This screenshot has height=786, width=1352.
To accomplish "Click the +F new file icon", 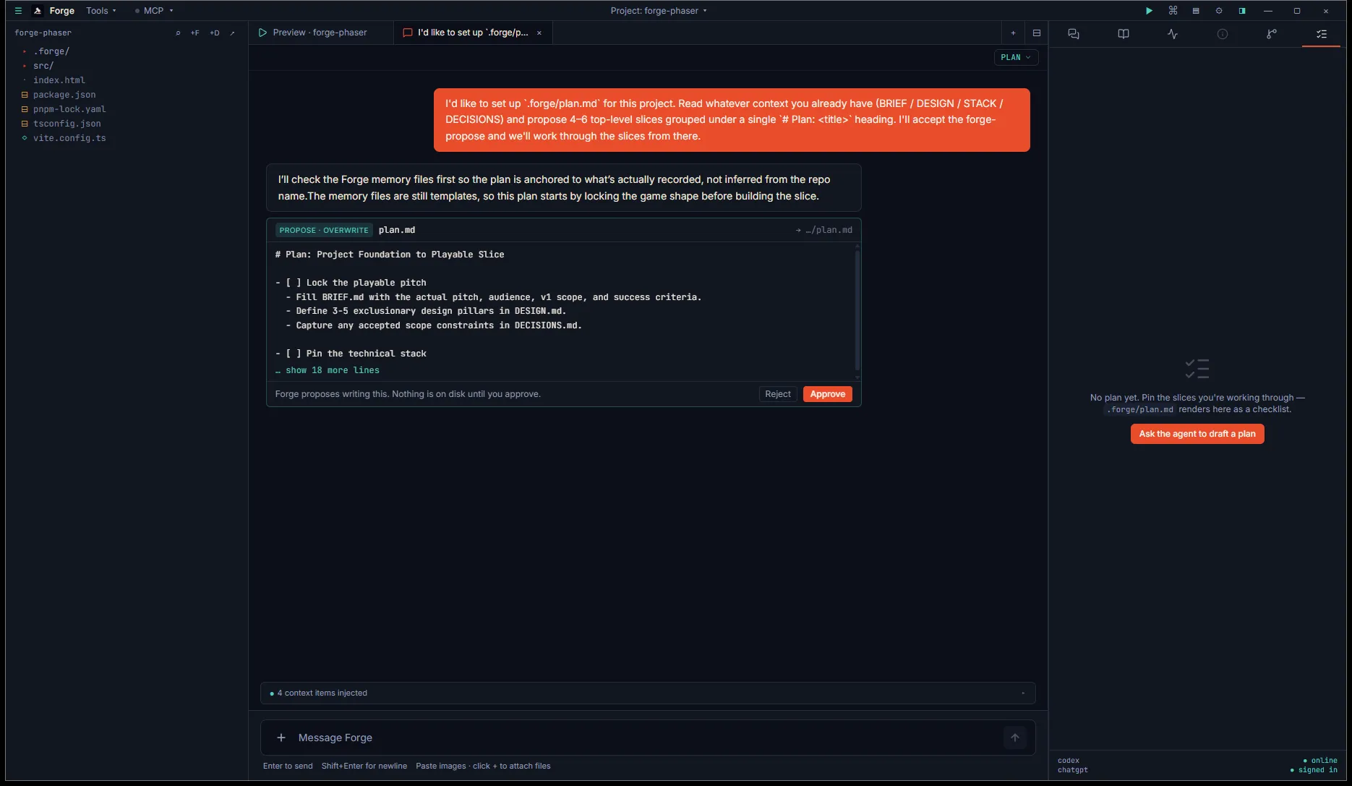I will click(195, 33).
